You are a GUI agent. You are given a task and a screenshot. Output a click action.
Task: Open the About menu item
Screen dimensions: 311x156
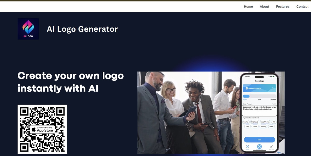[264, 6]
